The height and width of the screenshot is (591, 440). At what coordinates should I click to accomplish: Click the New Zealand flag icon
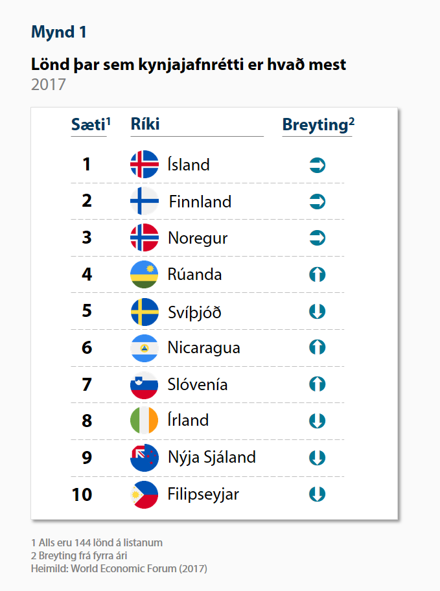[x=145, y=458]
